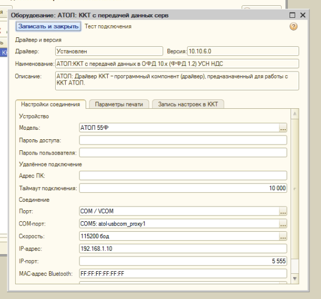Click the Модель field АТОЛ 55Ф
This screenshot has height=299, width=321.
(179, 128)
